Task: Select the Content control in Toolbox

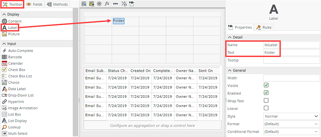Action: (x=12, y=21)
